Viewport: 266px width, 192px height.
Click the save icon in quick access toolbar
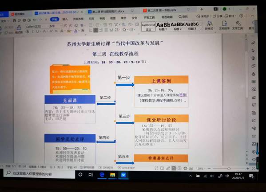tap(14, 20)
